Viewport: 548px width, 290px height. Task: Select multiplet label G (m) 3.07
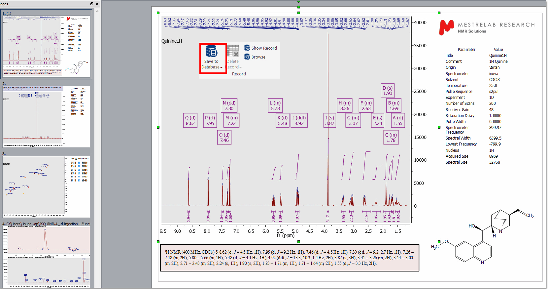353,120
